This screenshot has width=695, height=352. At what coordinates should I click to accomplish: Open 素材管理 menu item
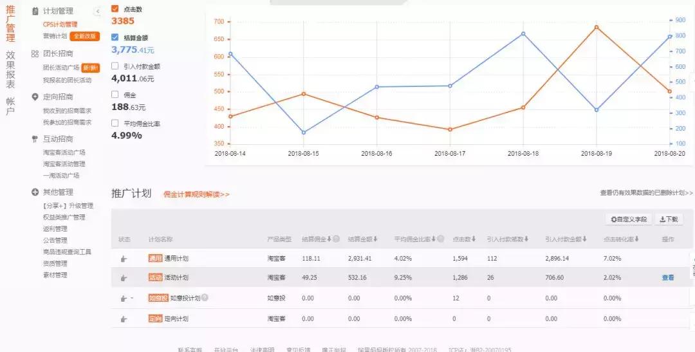tap(55, 275)
